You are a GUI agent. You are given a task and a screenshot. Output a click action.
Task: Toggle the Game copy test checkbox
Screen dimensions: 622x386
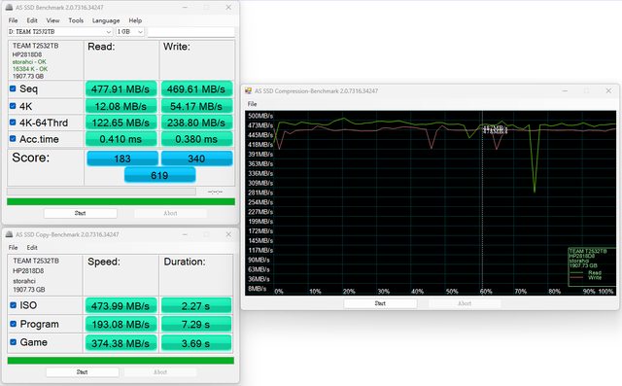tap(13, 341)
